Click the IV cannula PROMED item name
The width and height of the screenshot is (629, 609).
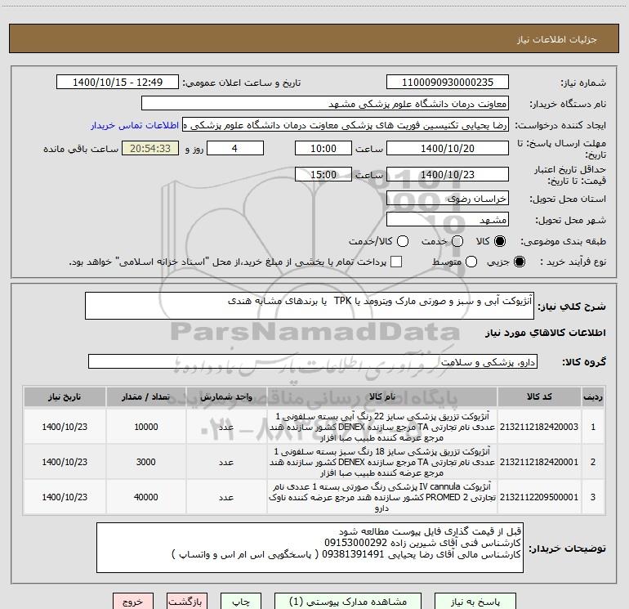pyautogui.click(x=382, y=497)
